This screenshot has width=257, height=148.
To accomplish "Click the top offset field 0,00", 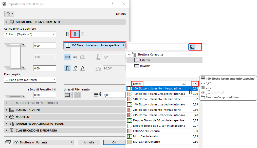I will [x=45, y=46].
